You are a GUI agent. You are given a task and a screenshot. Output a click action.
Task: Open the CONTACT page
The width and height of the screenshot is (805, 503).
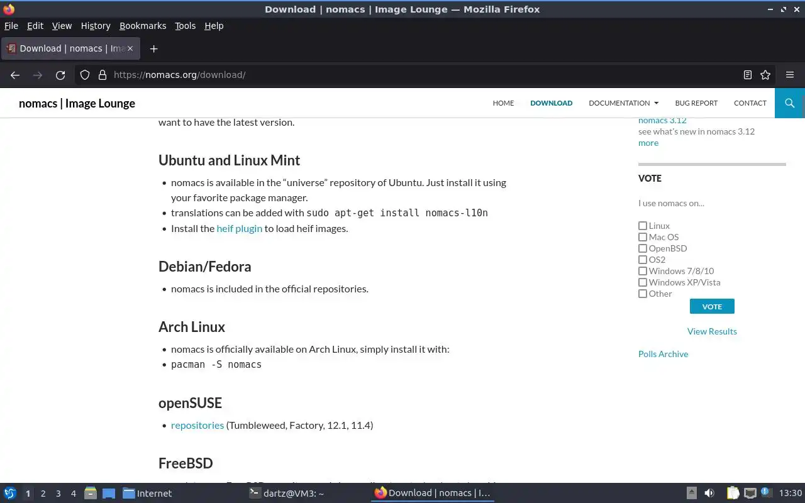pyautogui.click(x=750, y=103)
